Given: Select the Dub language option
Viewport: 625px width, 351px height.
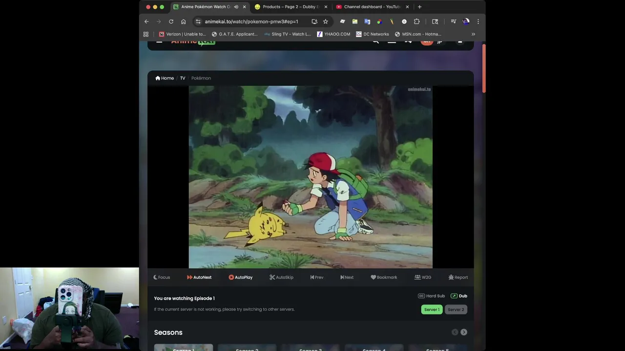Looking at the screenshot, I should click(459, 296).
